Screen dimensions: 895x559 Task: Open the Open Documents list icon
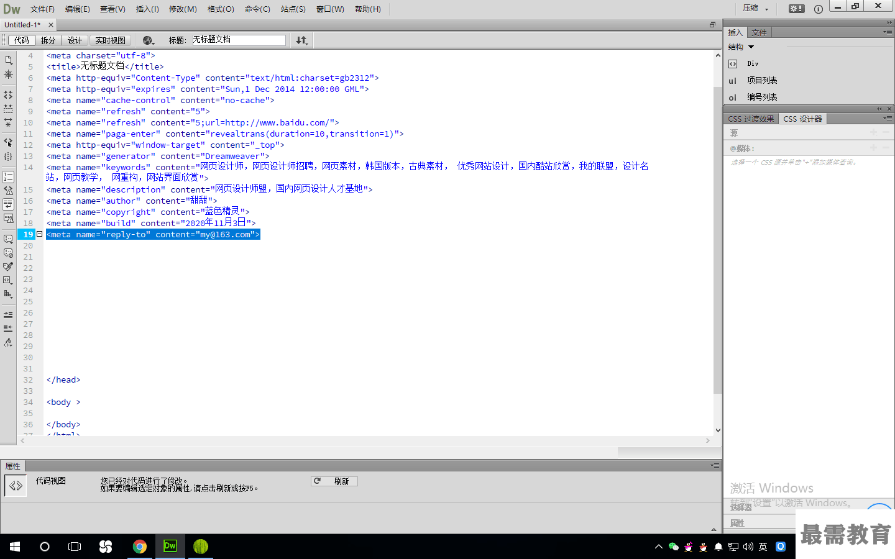(8, 60)
